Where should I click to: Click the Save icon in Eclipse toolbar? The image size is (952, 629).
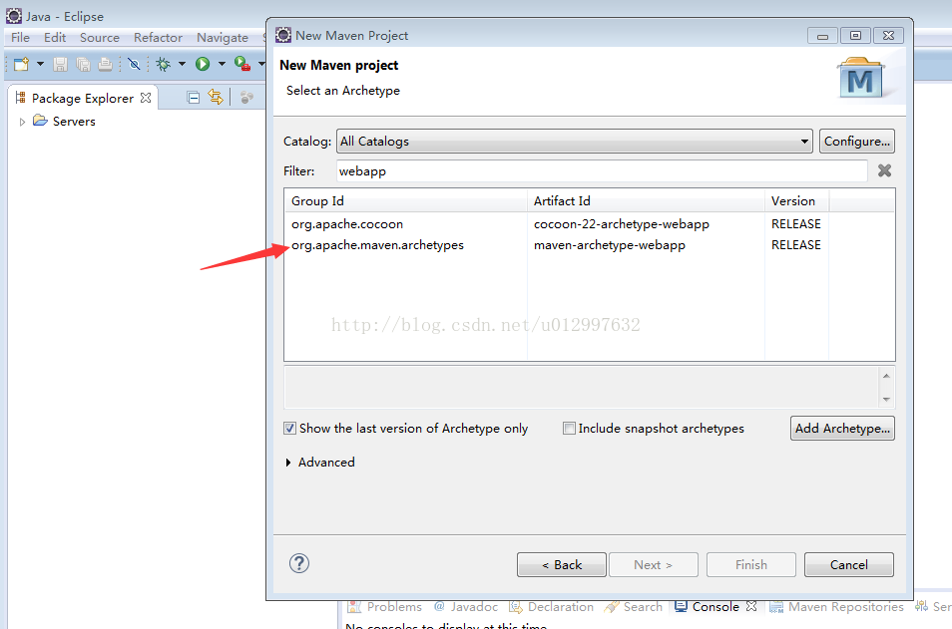click(60, 64)
